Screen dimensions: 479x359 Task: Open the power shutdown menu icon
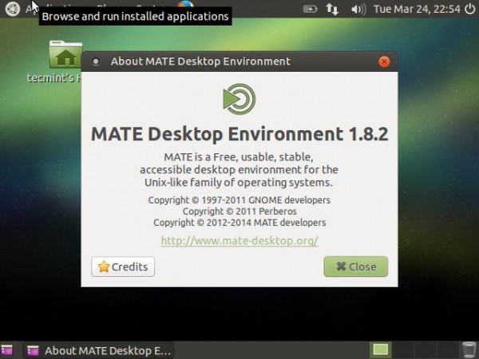[470, 9]
